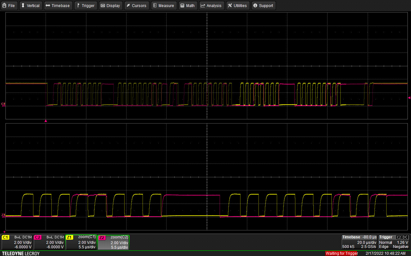Image resolution: width=411 pixels, height=256 pixels.
Task: Click the trigger level arrow at right grid edge
Action: (x=409, y=98)
